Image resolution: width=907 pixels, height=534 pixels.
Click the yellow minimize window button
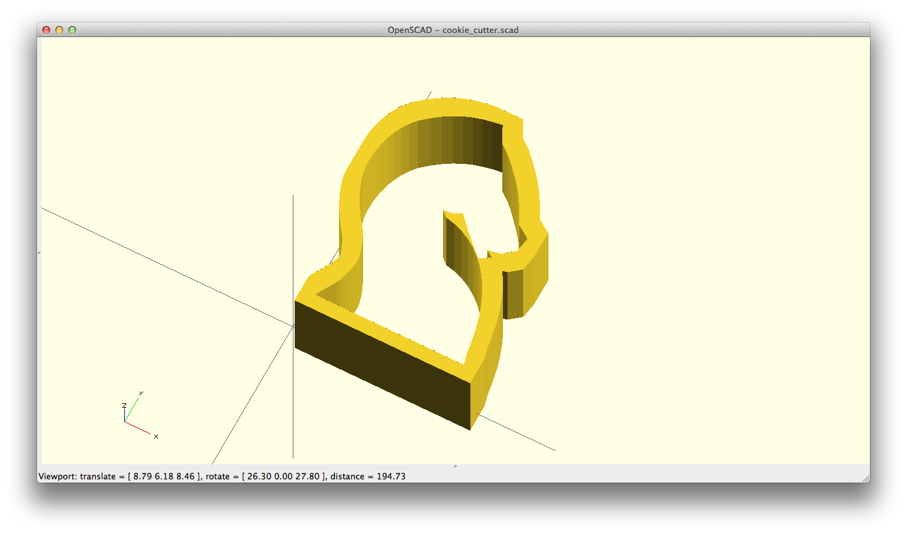[x=59, y=30]
